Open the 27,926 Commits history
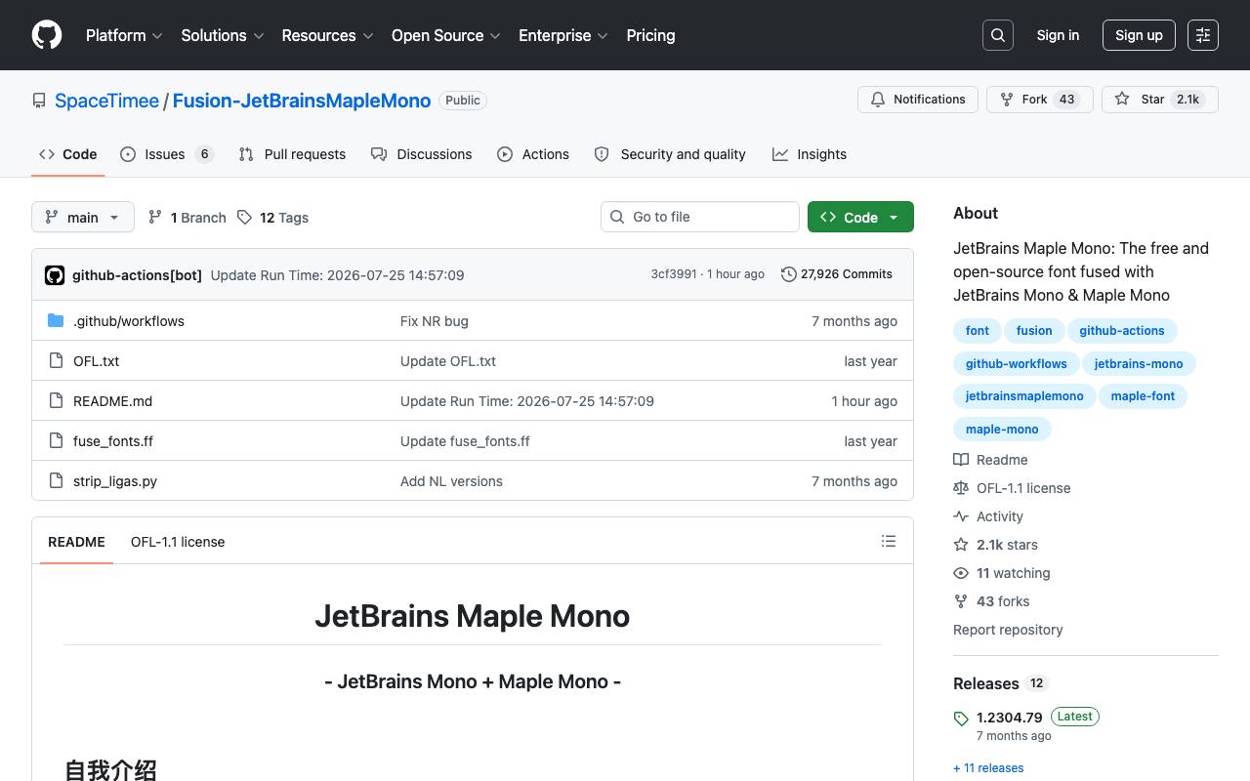 click(837, 275)
